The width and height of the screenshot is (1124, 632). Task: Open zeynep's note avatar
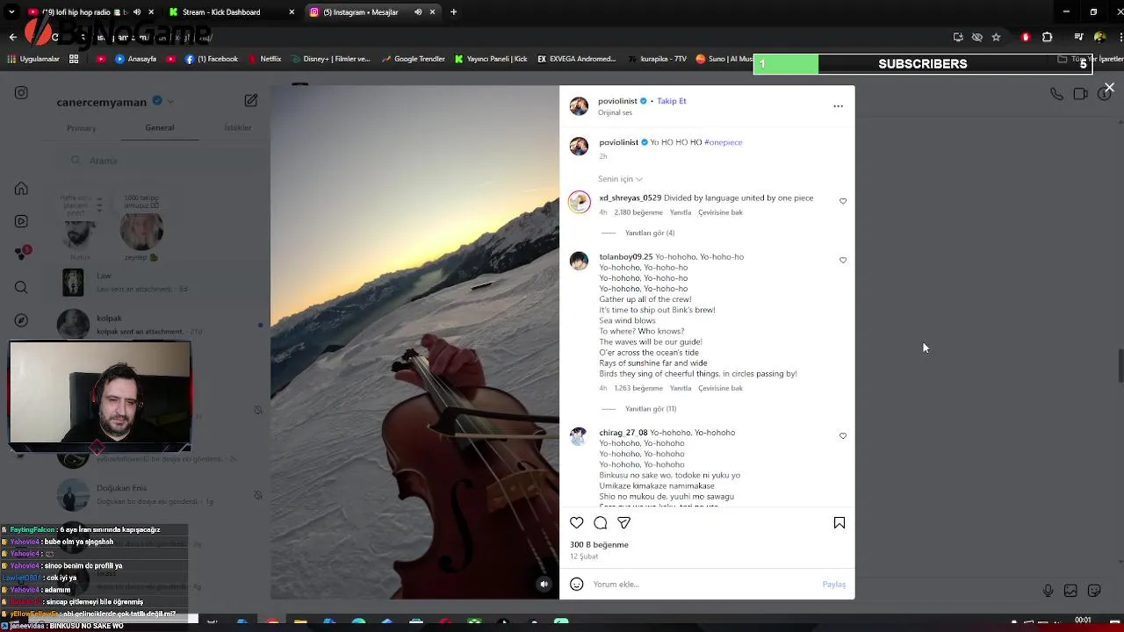point(141,231)
